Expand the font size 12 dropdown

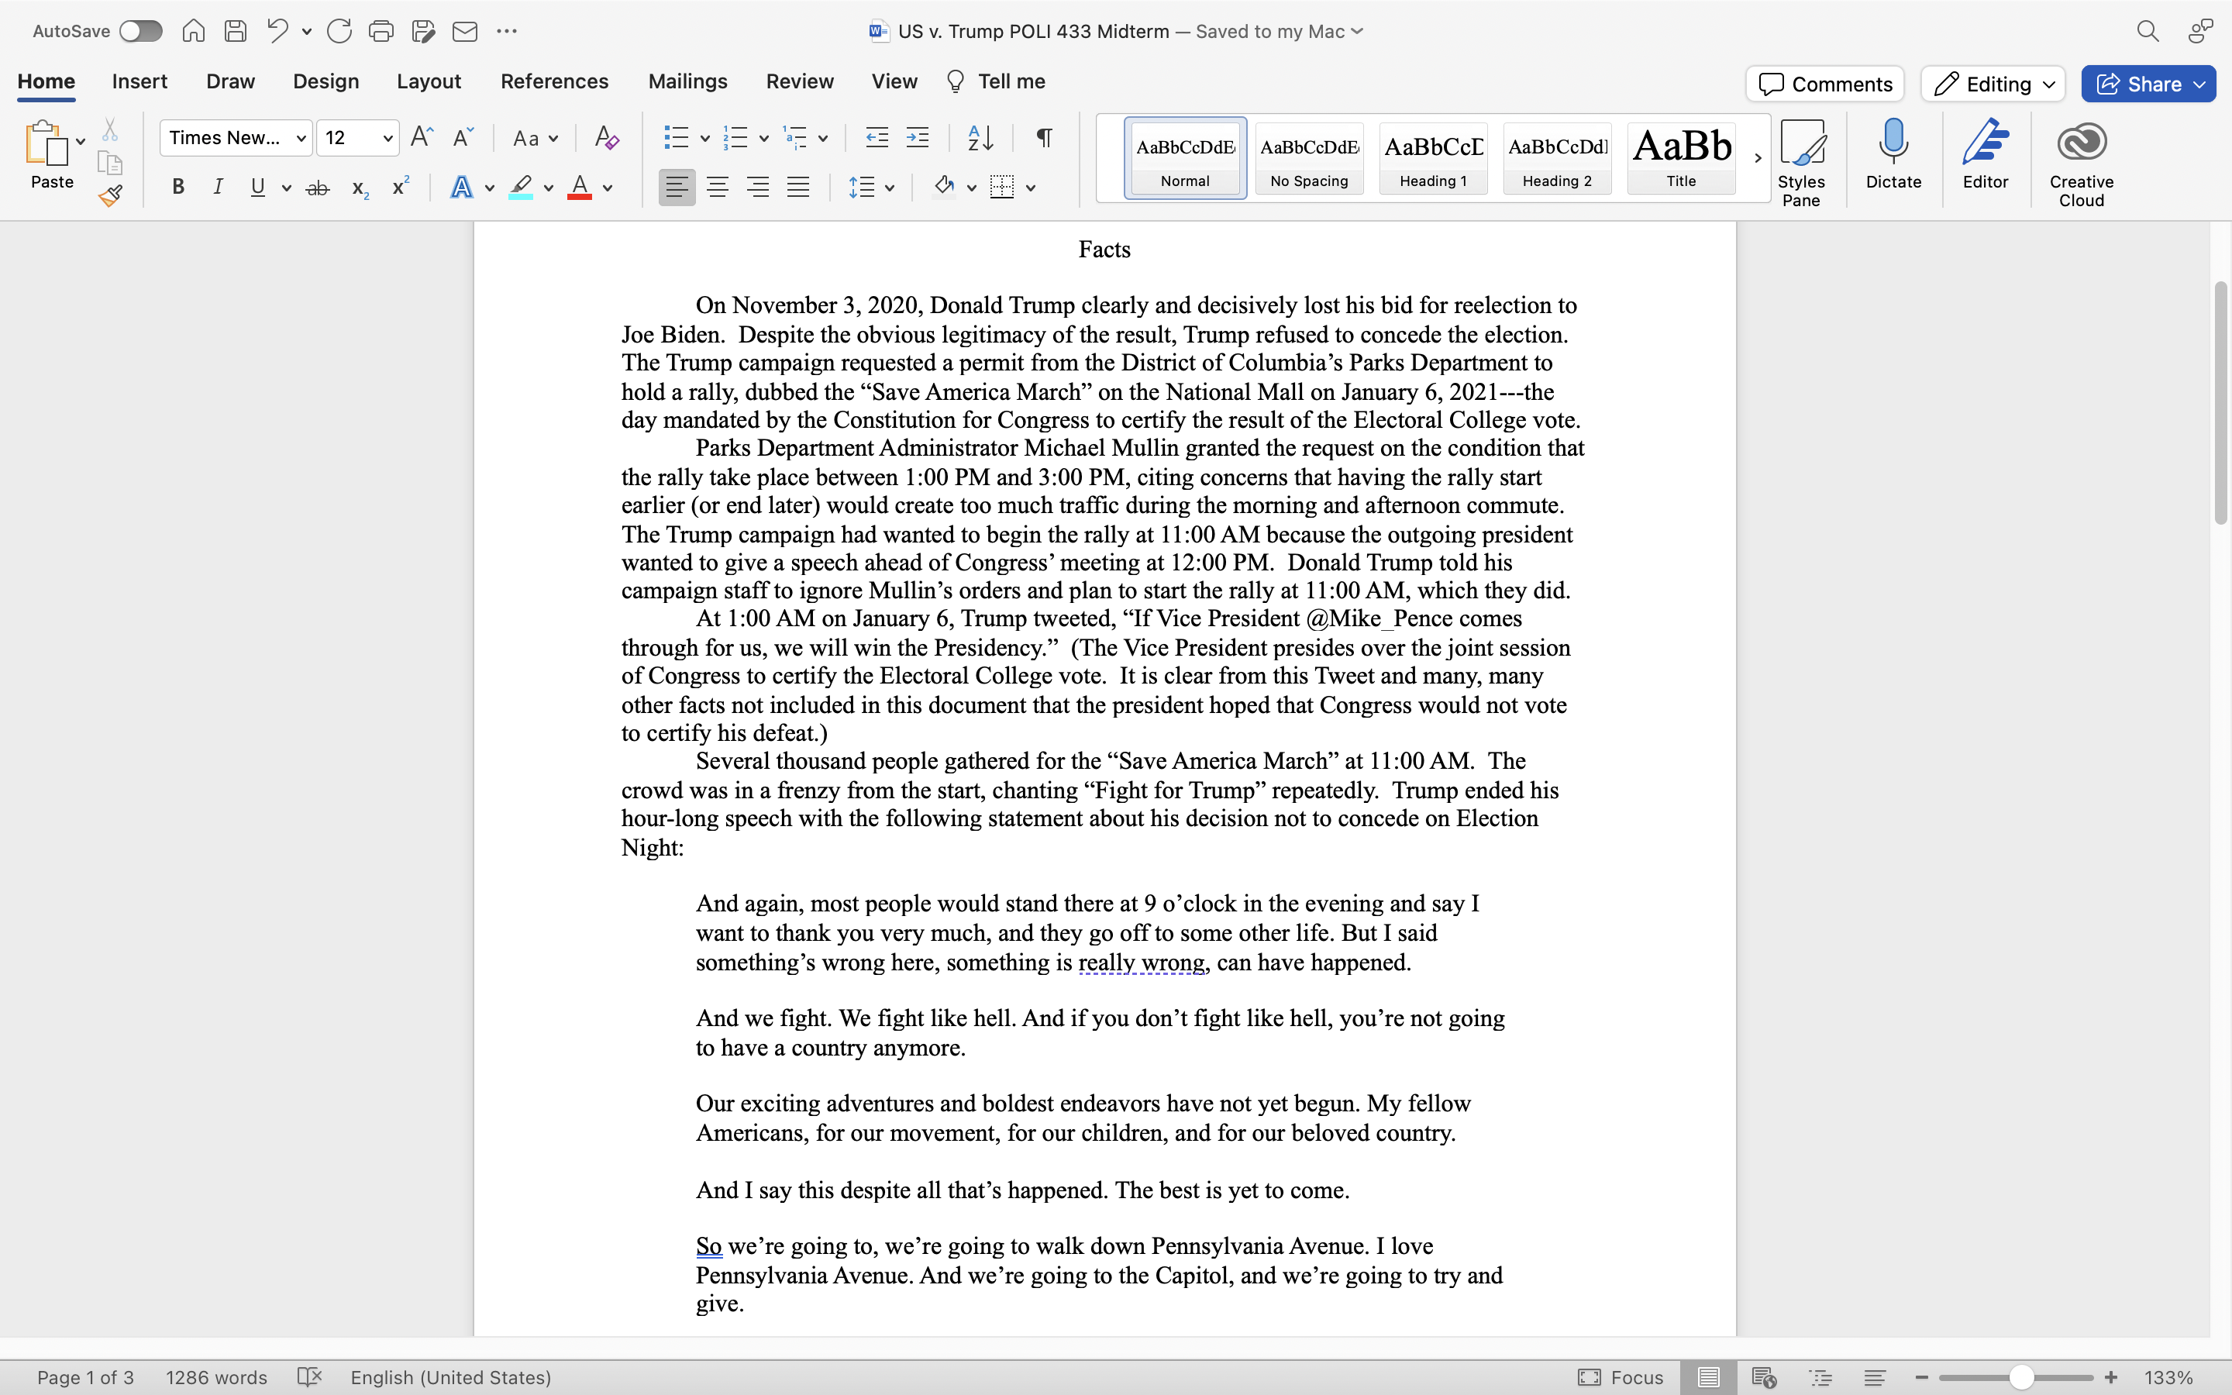pos(387,139)
